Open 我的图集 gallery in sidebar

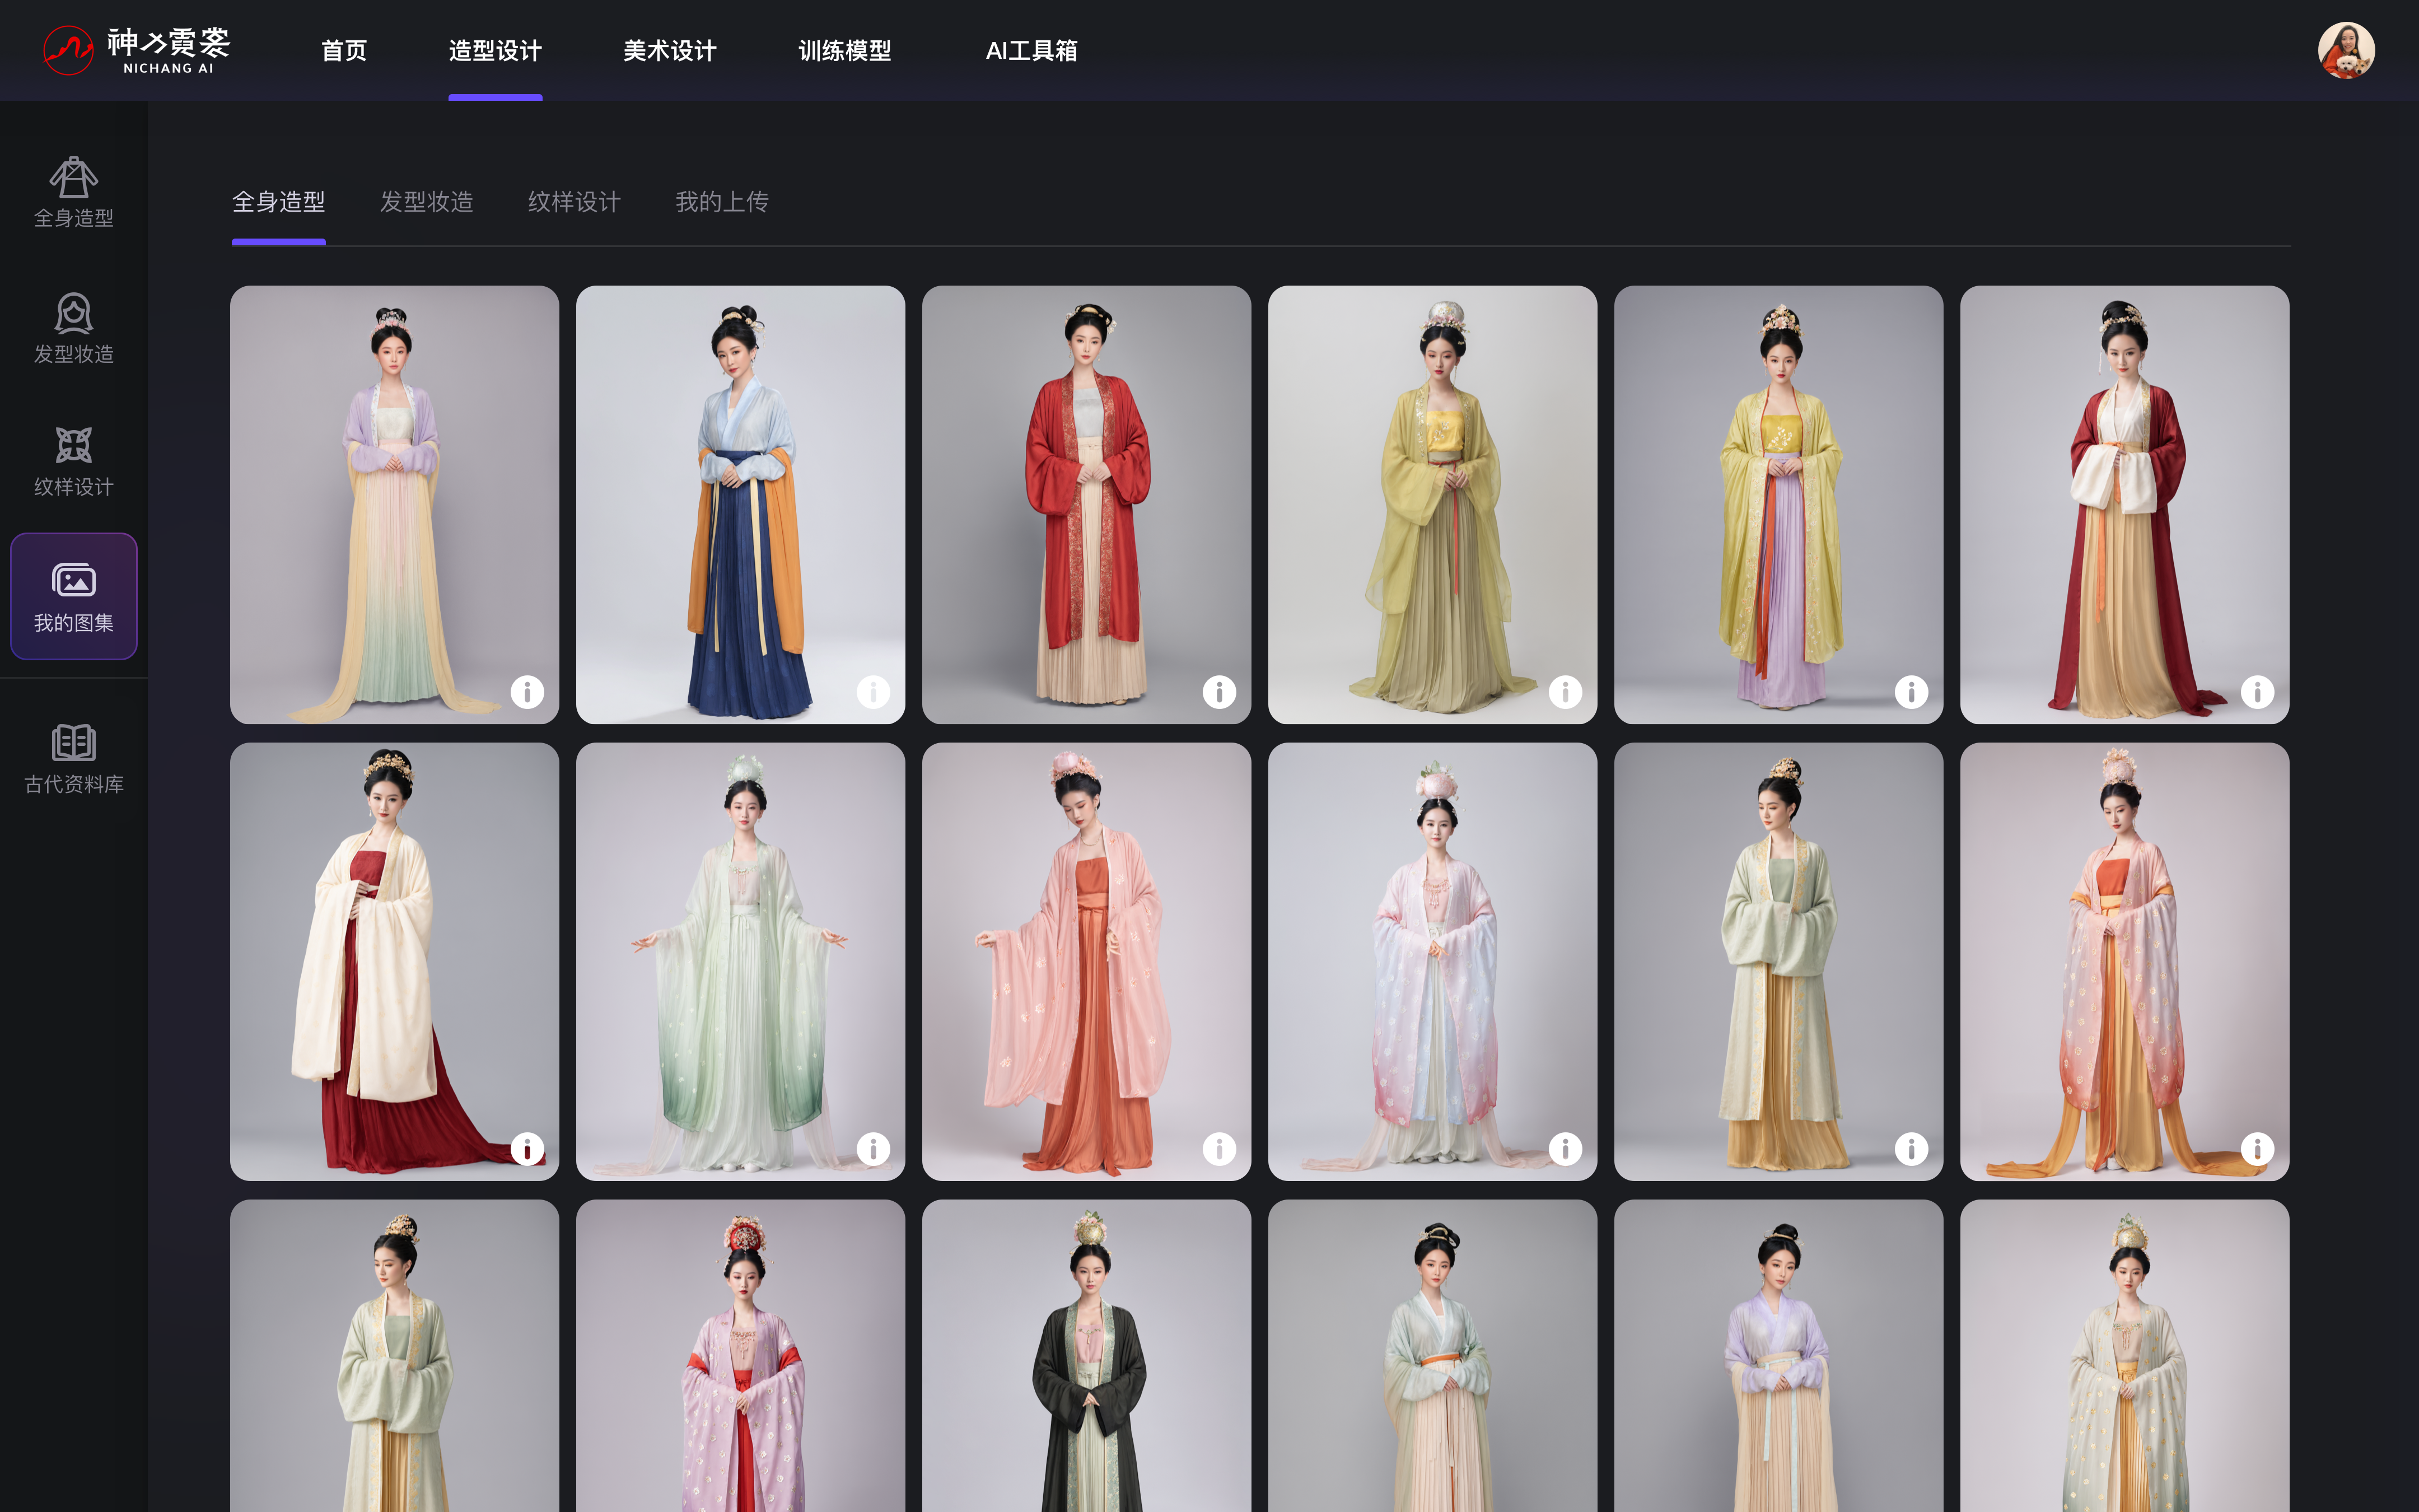tap(73, 596)
